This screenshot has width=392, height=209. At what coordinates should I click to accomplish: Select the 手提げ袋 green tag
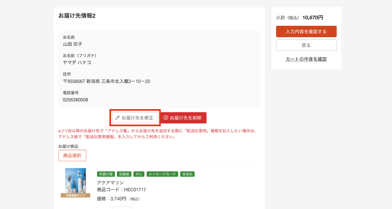click(x=106, y=174)
